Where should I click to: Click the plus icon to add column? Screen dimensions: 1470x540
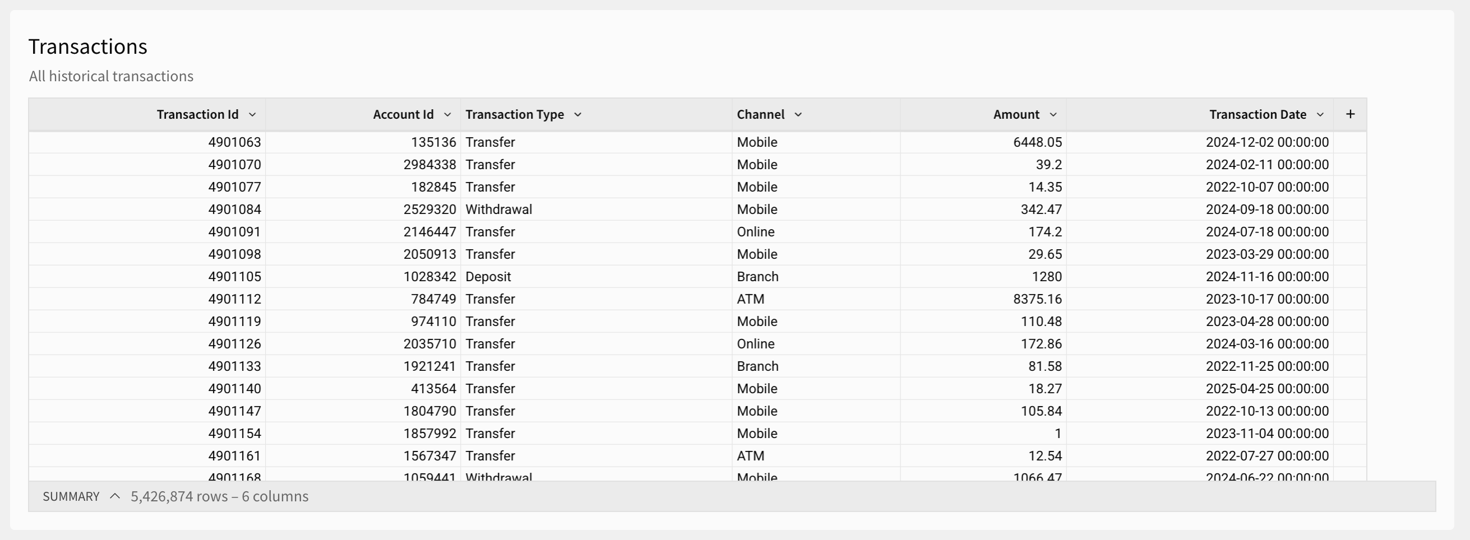point(1349,114)
